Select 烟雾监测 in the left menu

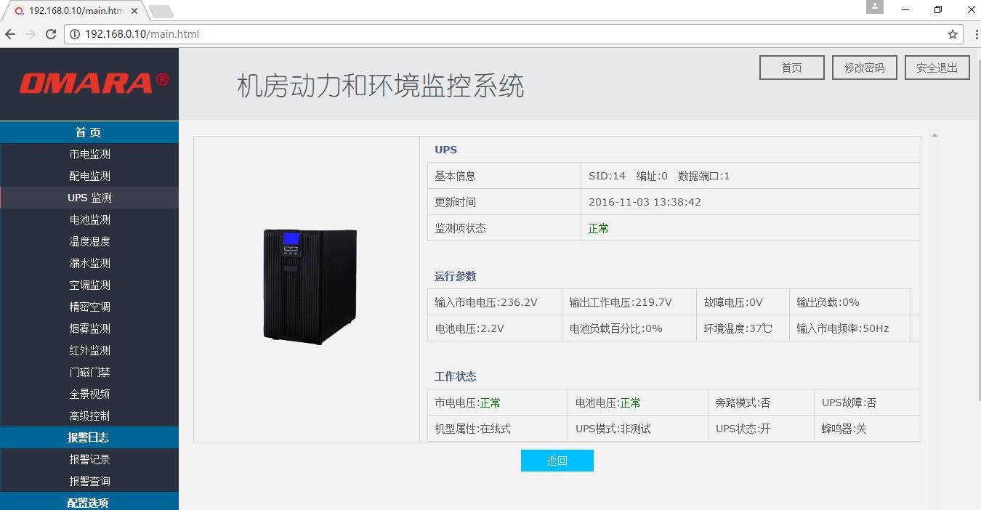89,328
